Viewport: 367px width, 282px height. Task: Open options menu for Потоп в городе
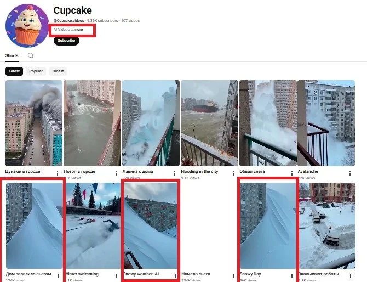click(116, 173)
